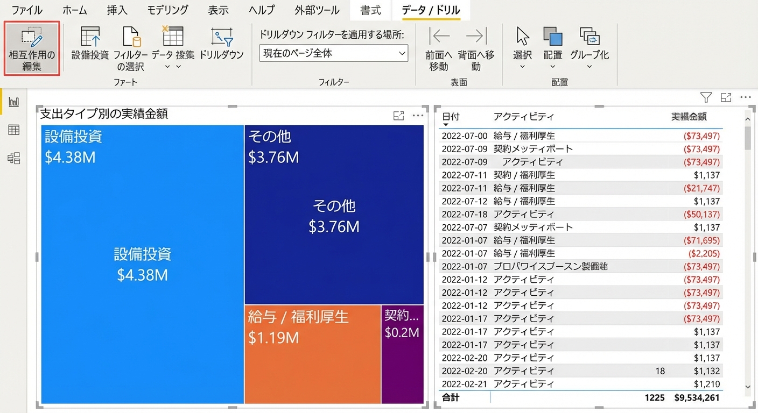
Task: Select the large 設備投資 treemap block
Action: (143, 264)
